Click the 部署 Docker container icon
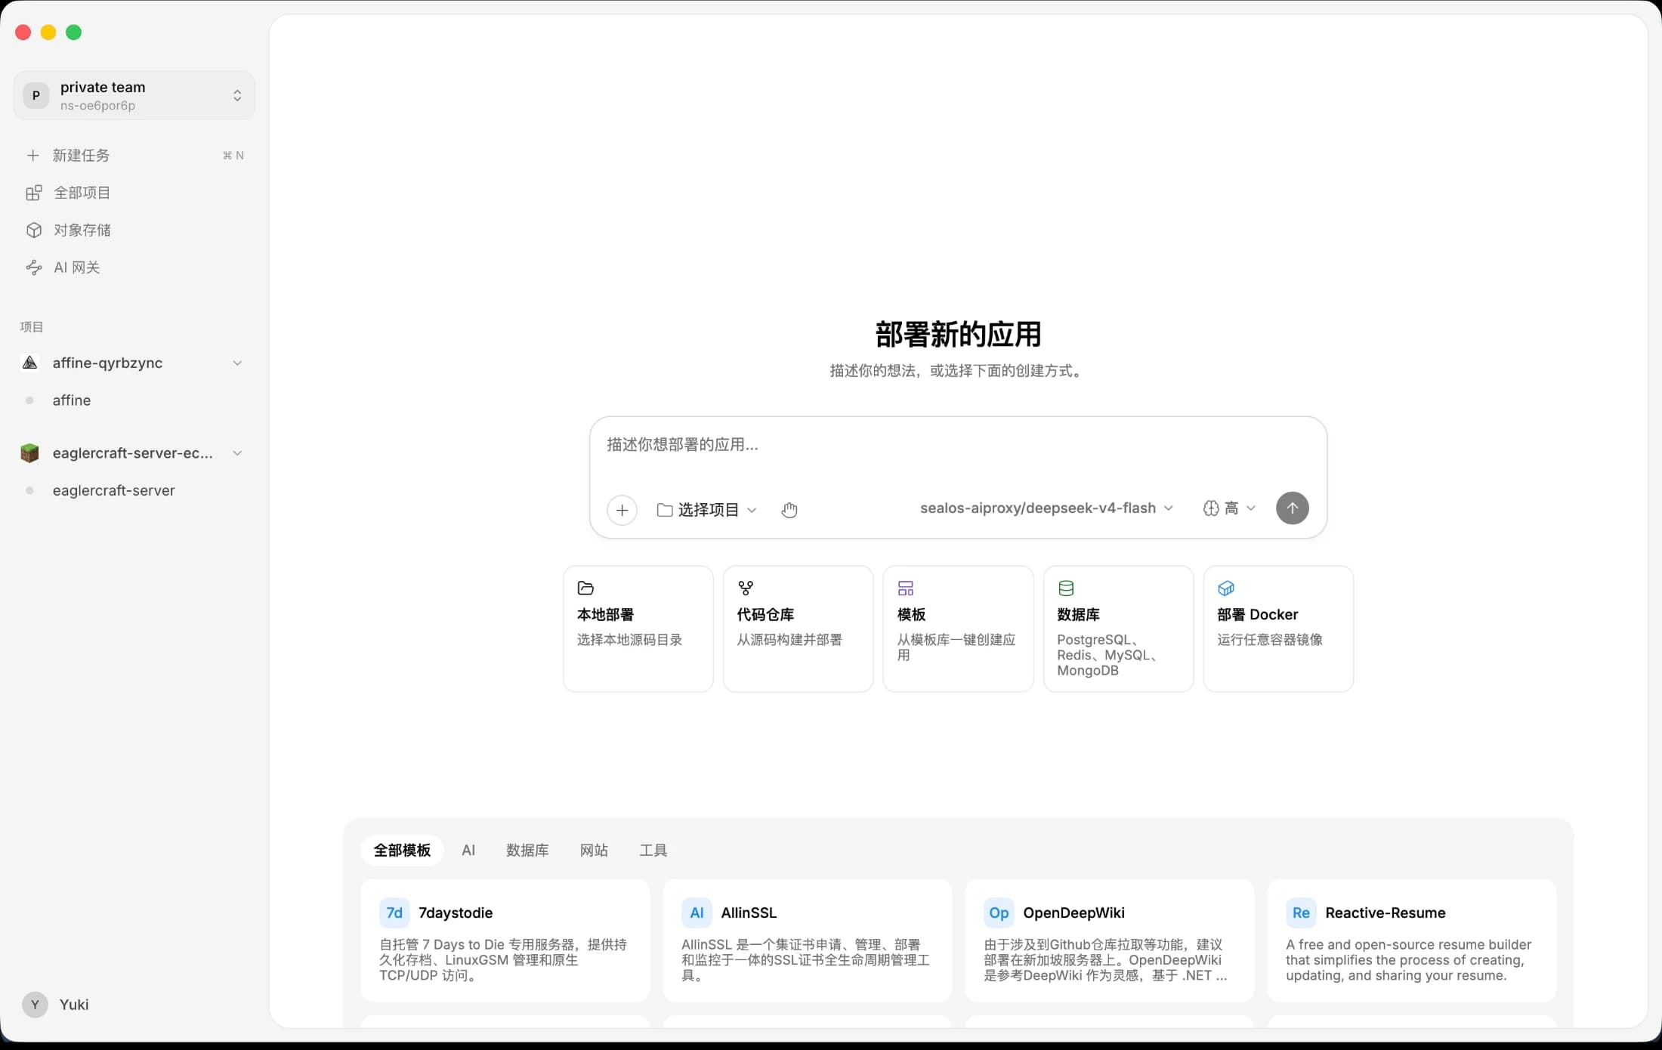The image size is (1662, 1050). [1226, 588]
